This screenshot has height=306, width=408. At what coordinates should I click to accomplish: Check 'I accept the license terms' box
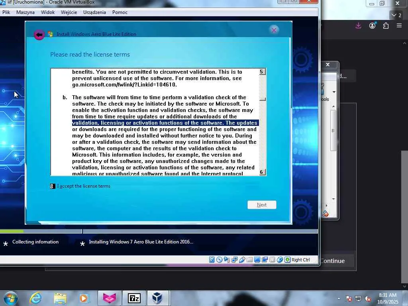point(53,186)
